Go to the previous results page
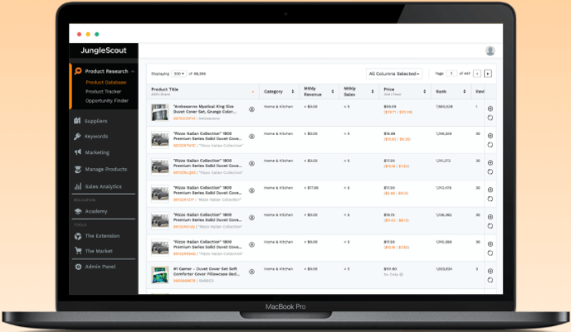571x332 pixels. click(477, 74)
